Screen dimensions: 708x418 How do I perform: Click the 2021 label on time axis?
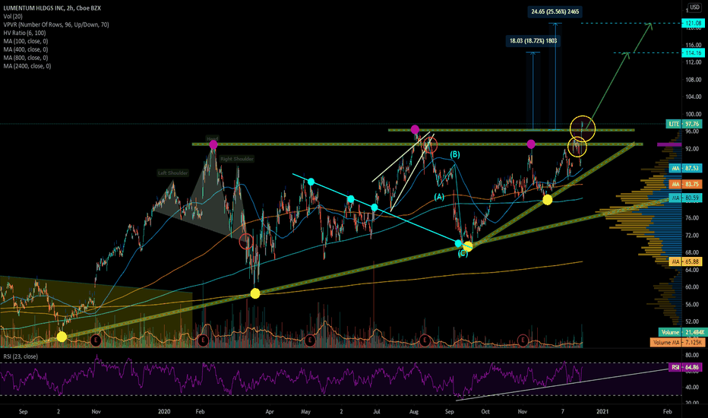point(602,412)
